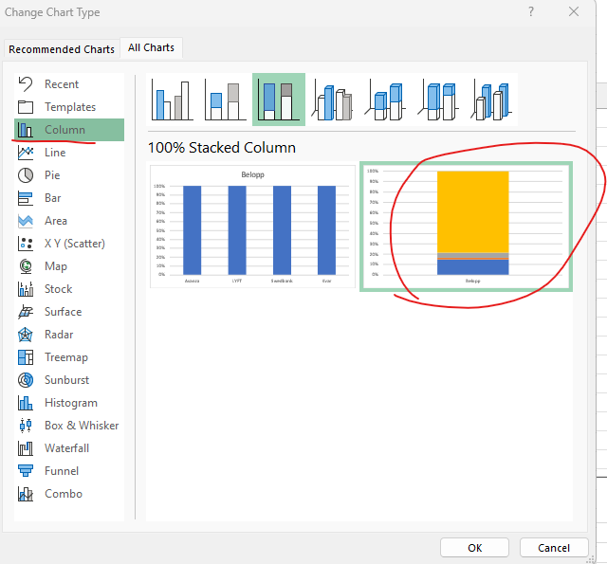Confirm chart change with OK button
This screenshot has height=564, width=607.
pos(475,548)
